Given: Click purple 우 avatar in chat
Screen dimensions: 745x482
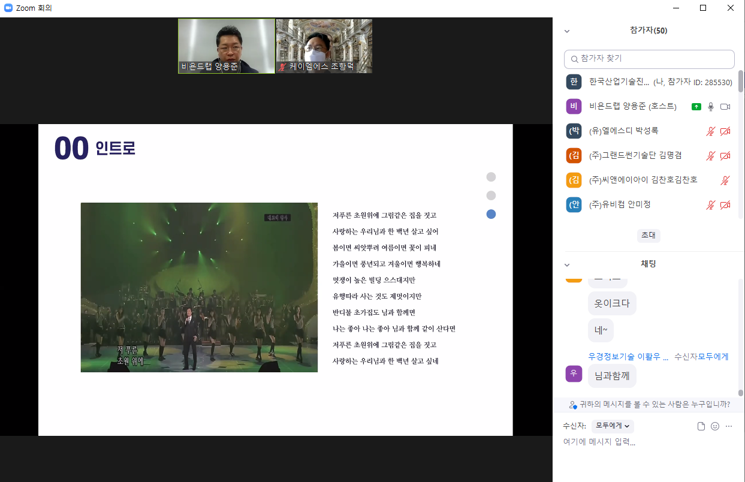Looking at the screenshot, I should coord(574,373).
